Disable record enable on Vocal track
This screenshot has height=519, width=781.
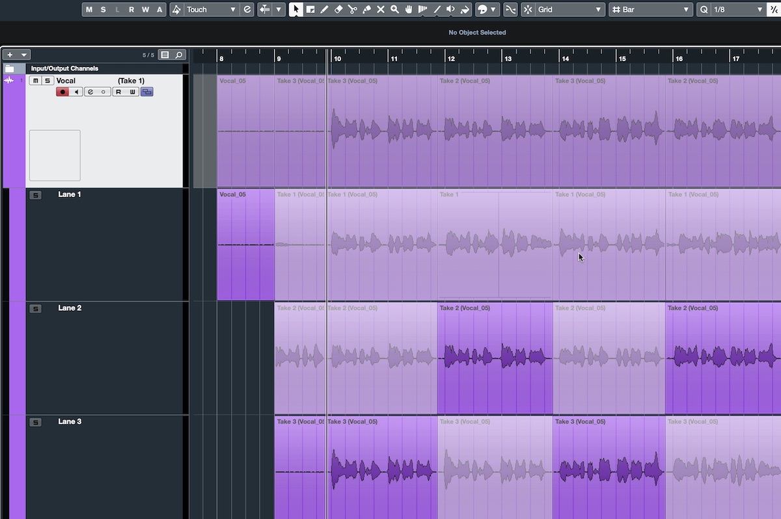tap(63, 92)
